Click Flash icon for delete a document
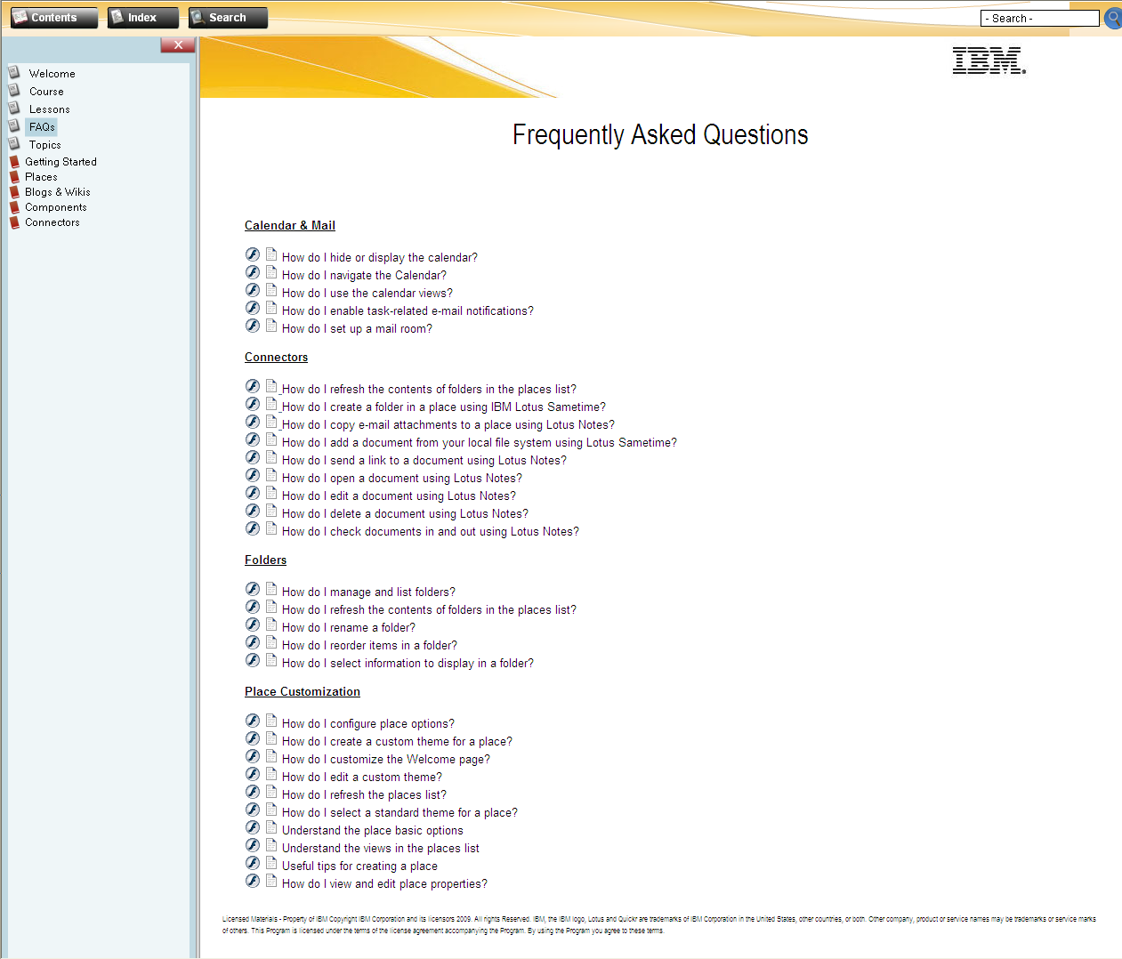This screenshot has width=1122, height=959. [253, 511]
